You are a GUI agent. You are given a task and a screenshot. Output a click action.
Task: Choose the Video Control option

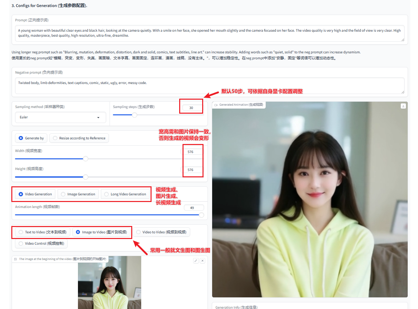[41, 243]
